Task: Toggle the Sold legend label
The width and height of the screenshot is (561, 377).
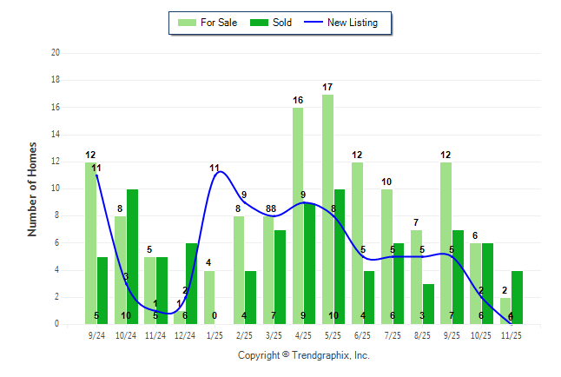Action: [283, 23]
